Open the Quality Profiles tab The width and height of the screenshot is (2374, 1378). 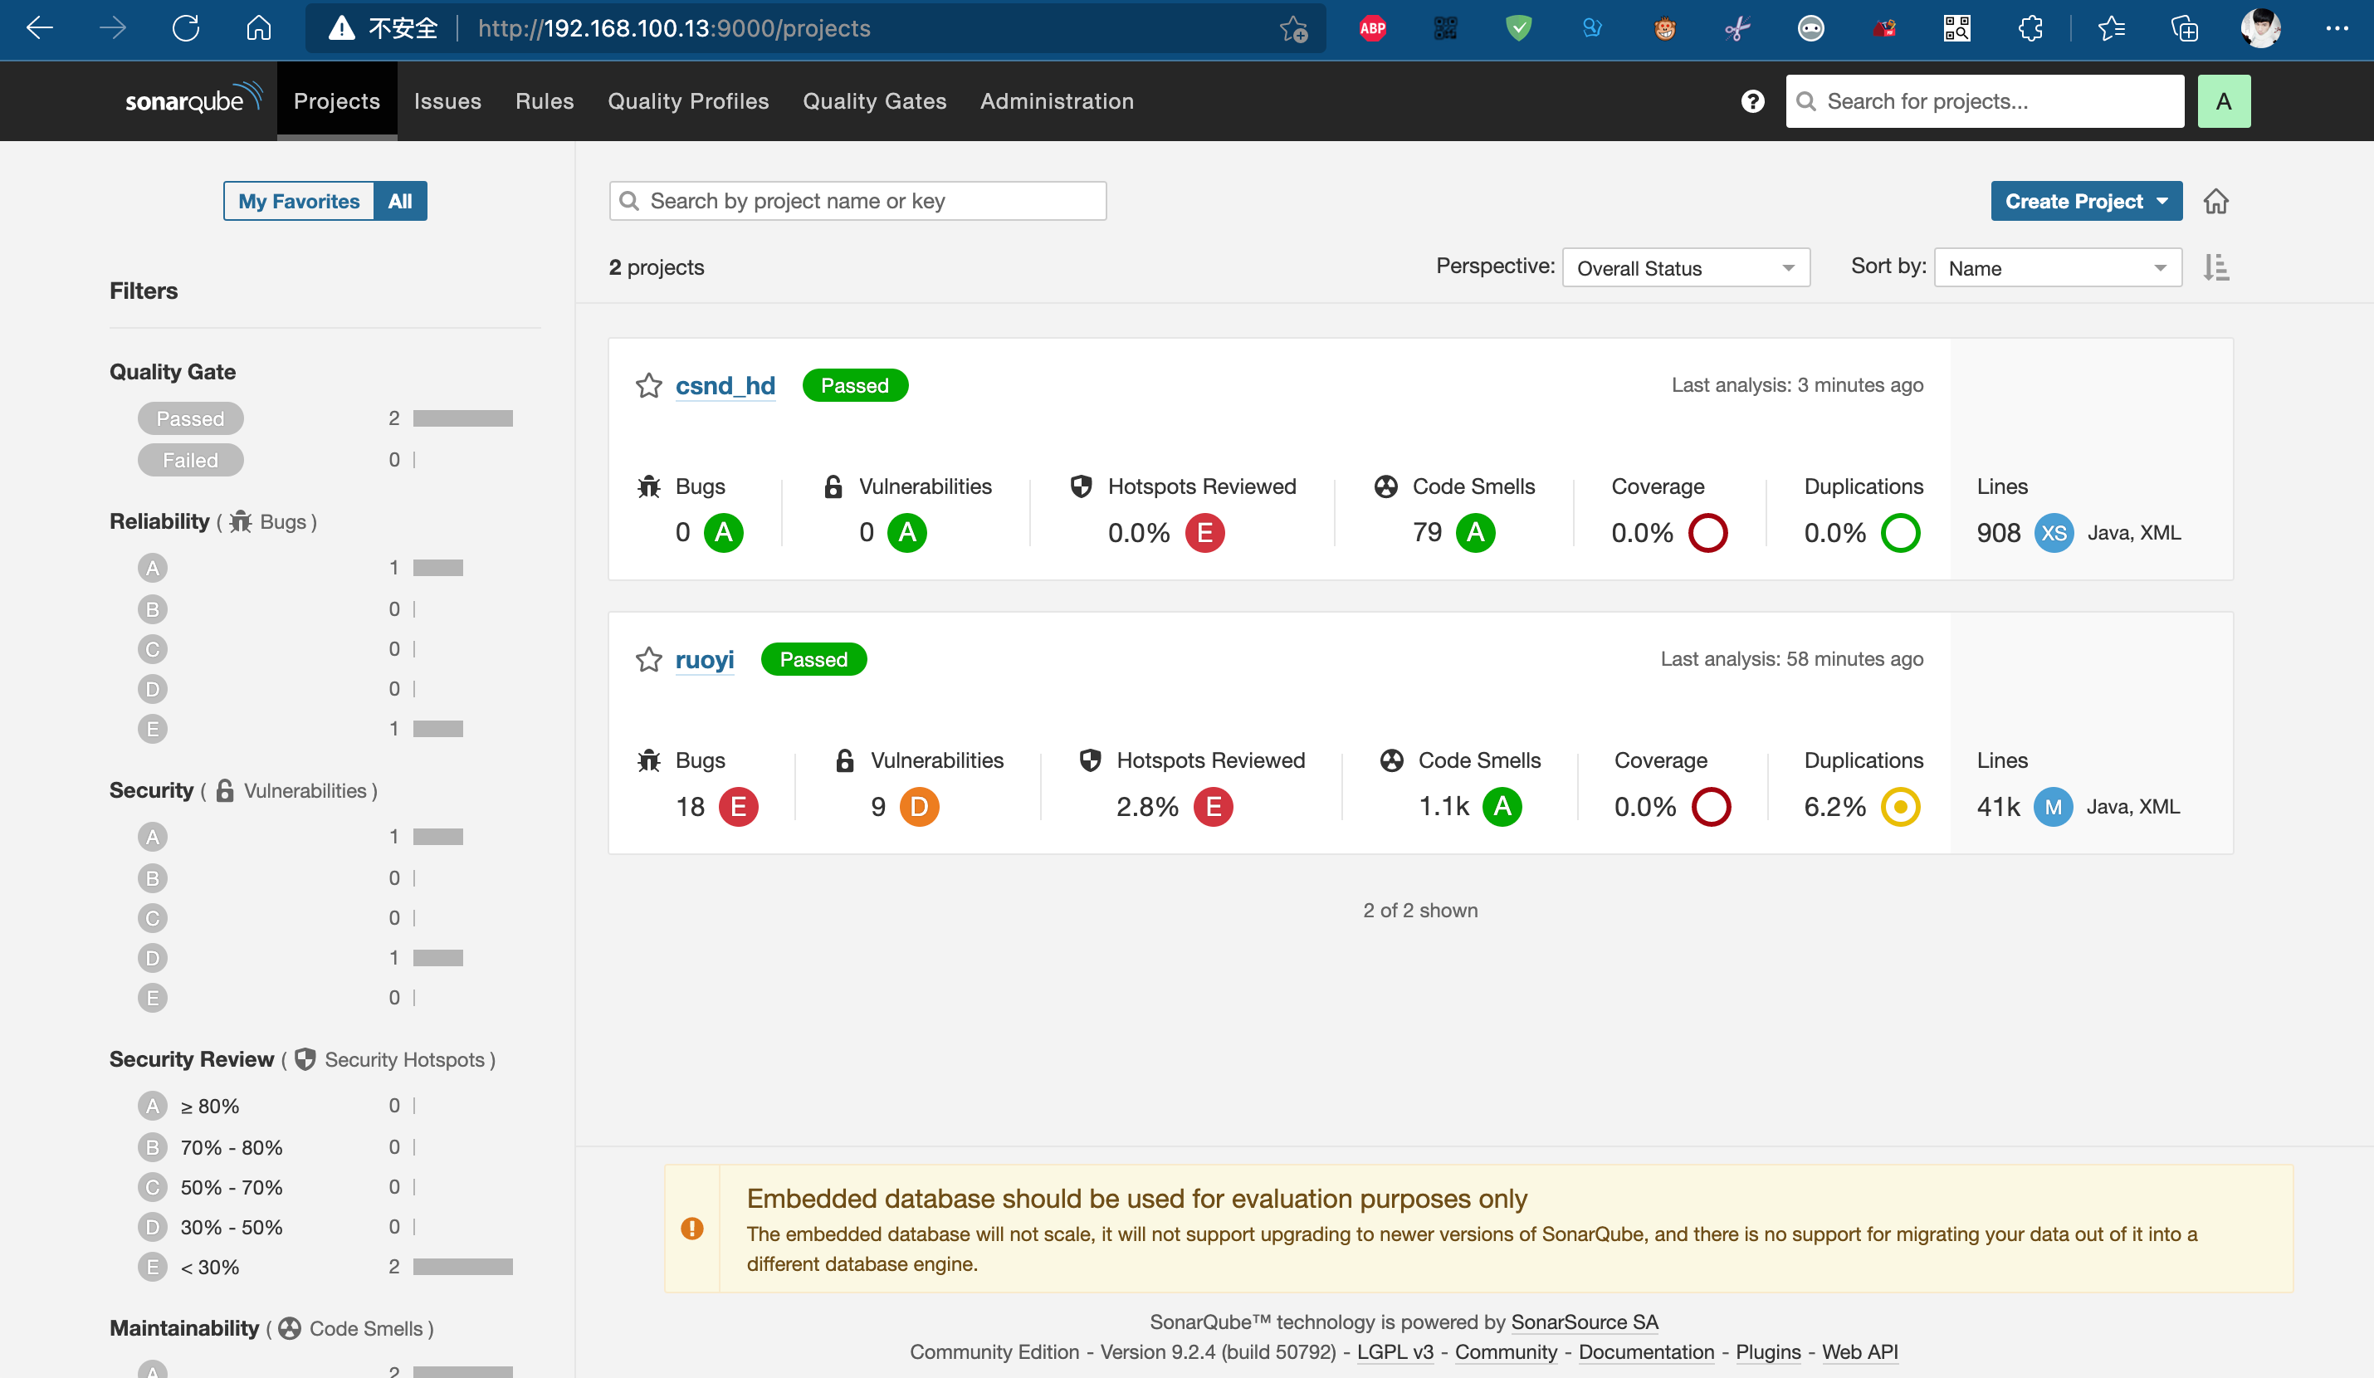pyautogui.click(x=687, y=100)
